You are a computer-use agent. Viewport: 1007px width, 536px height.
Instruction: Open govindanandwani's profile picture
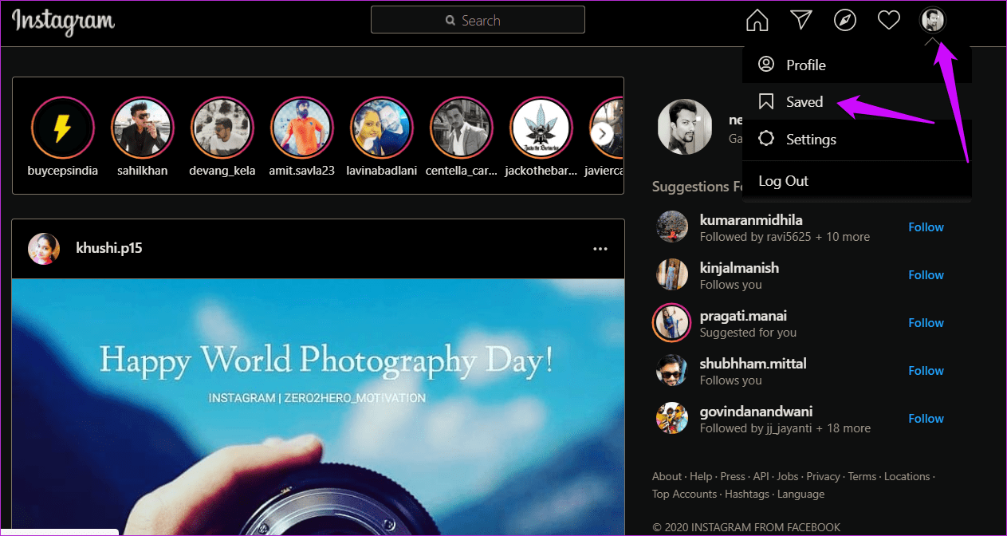coord(672,418)
